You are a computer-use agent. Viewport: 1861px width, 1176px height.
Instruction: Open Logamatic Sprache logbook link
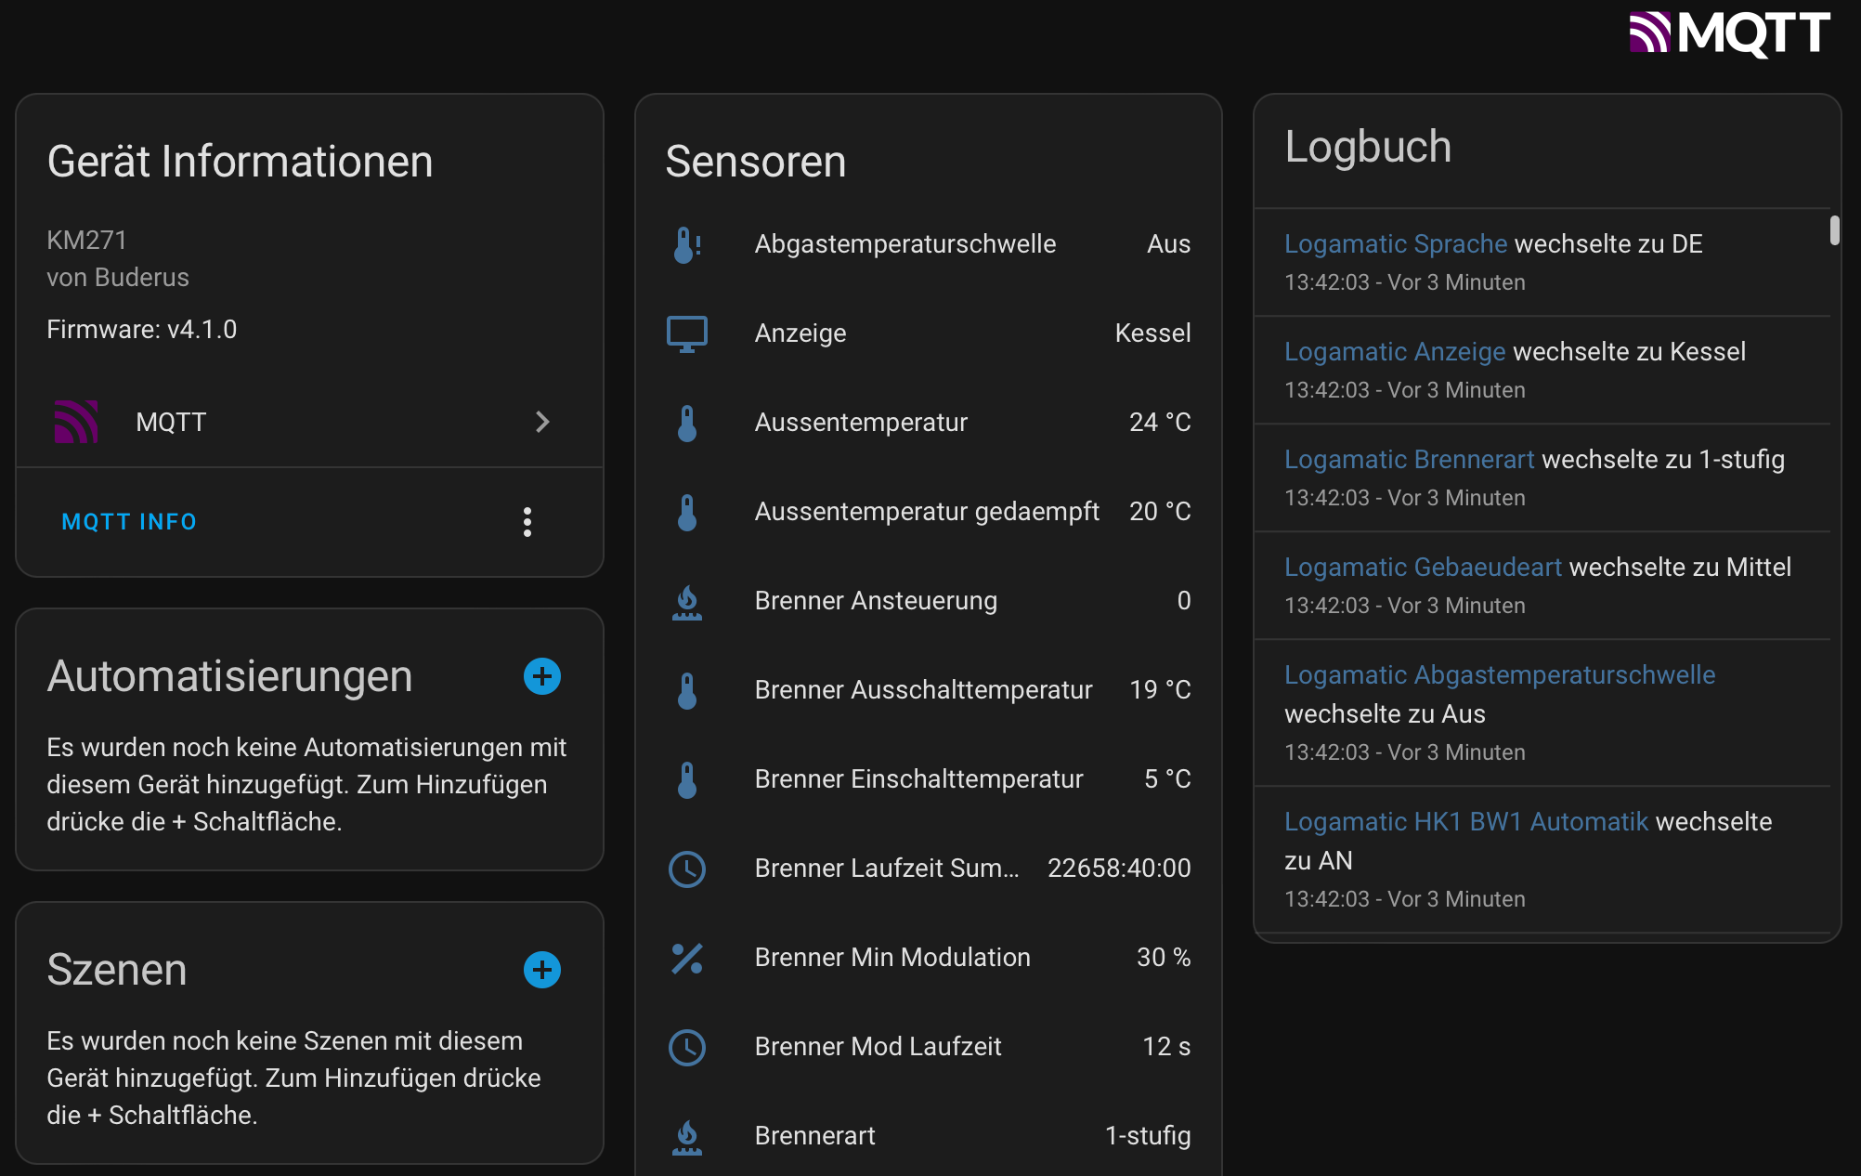(1395, 244)
